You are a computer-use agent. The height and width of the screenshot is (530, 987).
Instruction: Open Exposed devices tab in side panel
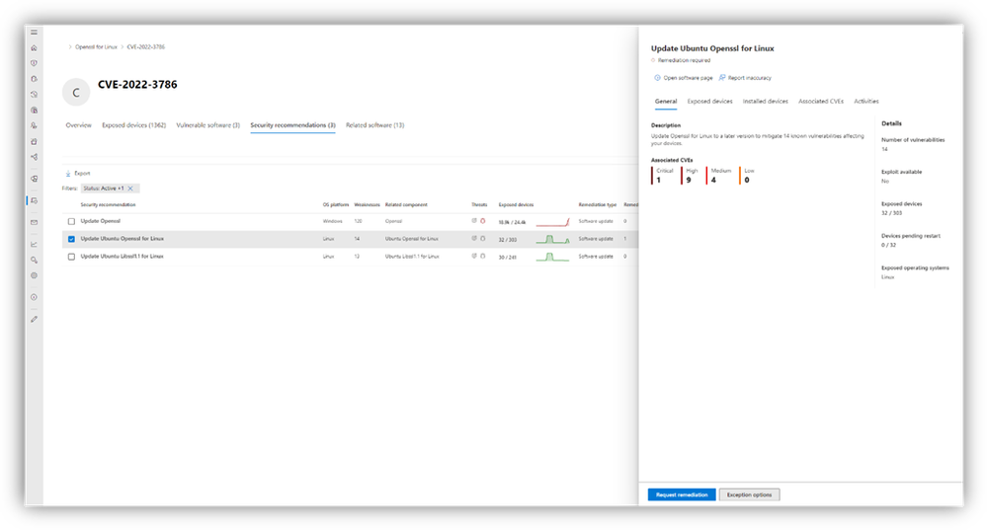pos(710,102)
